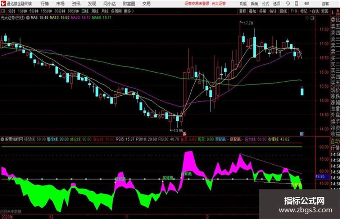The image size is (340, 219).
Task: Open the MA indicator dropdown next to 光大证券(日线)
Action: pos(28,18)
